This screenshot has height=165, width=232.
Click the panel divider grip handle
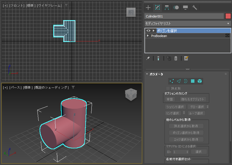click(188, 69)
